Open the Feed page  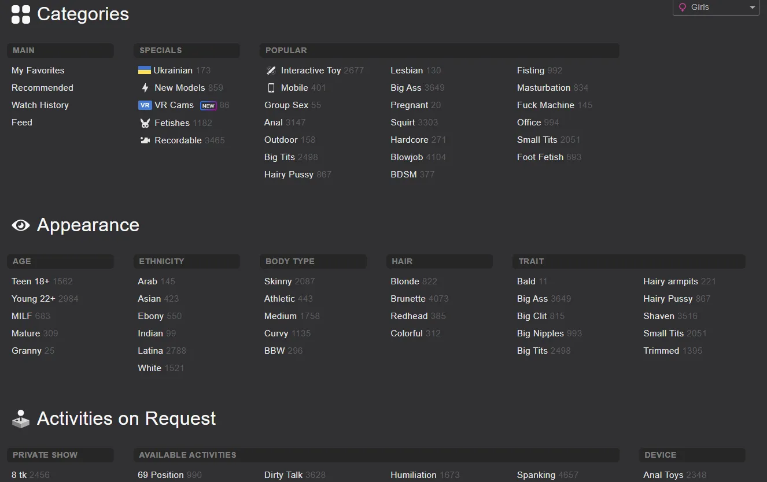coord(22,123)
